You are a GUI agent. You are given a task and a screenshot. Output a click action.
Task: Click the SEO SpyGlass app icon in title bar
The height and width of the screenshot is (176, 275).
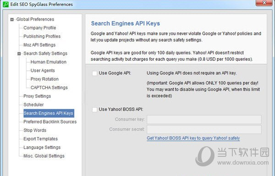(6, 4)
